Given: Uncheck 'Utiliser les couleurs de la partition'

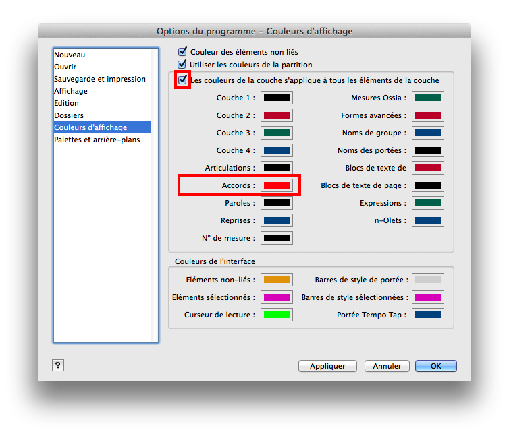Looking at the screenshot, I should click(x=182, y=65).
